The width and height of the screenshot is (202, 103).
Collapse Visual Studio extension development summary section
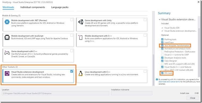pyautogui.click(x=160, y=19)
